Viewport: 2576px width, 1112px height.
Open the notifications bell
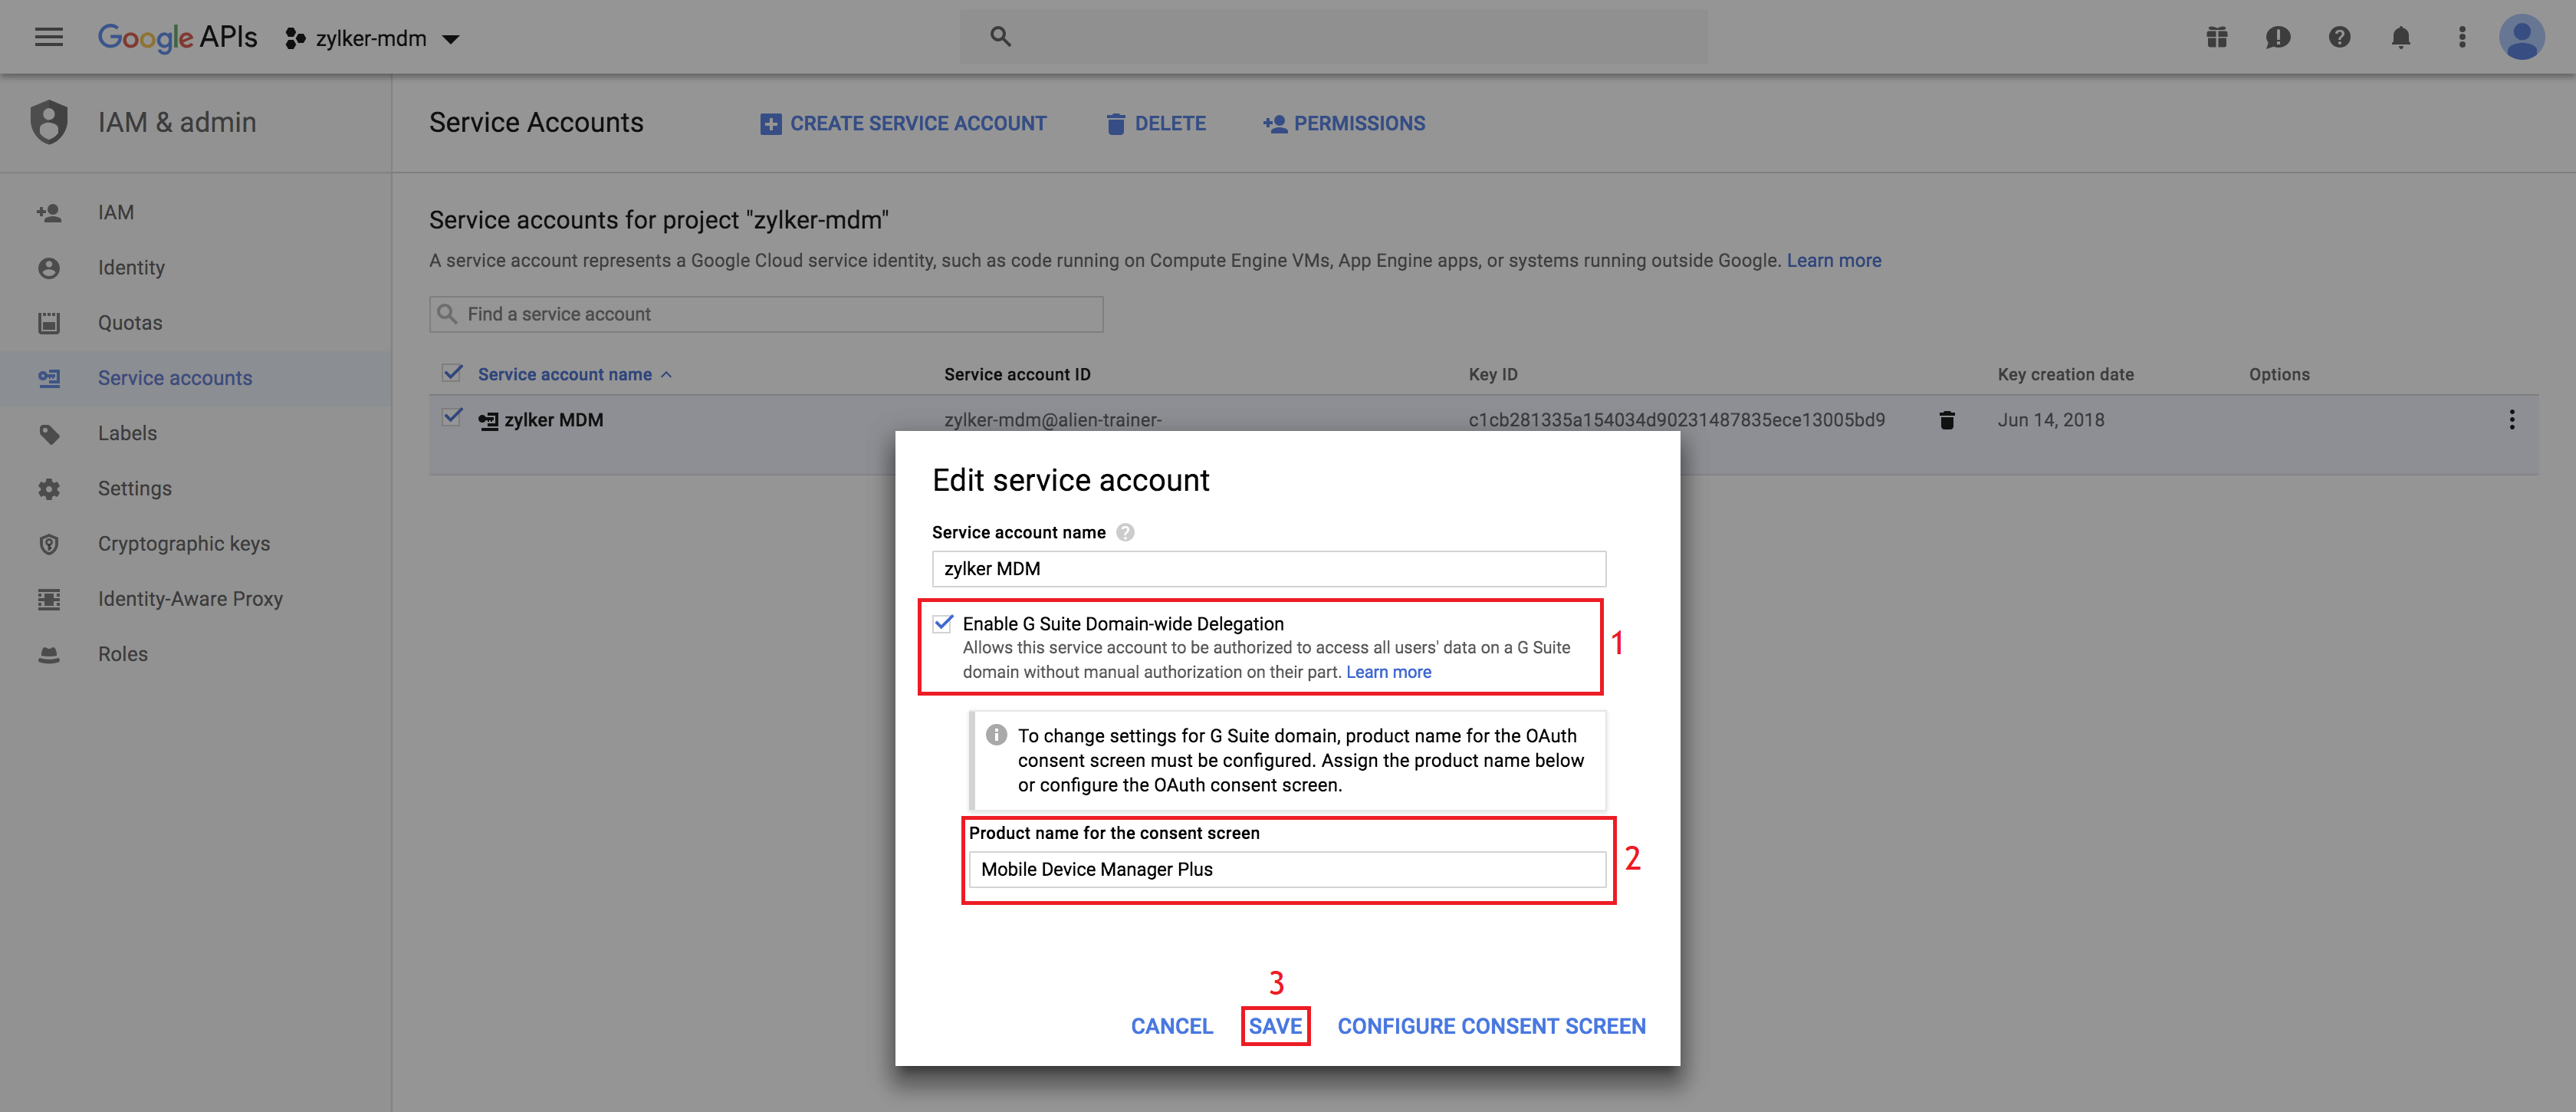coord(2400,38)
